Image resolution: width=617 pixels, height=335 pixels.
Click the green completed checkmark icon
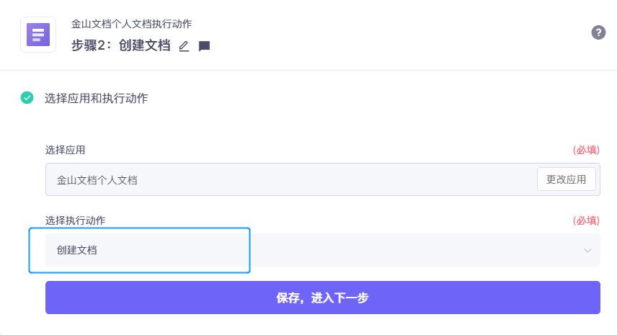pyautogui.click(x=27, y=97)
